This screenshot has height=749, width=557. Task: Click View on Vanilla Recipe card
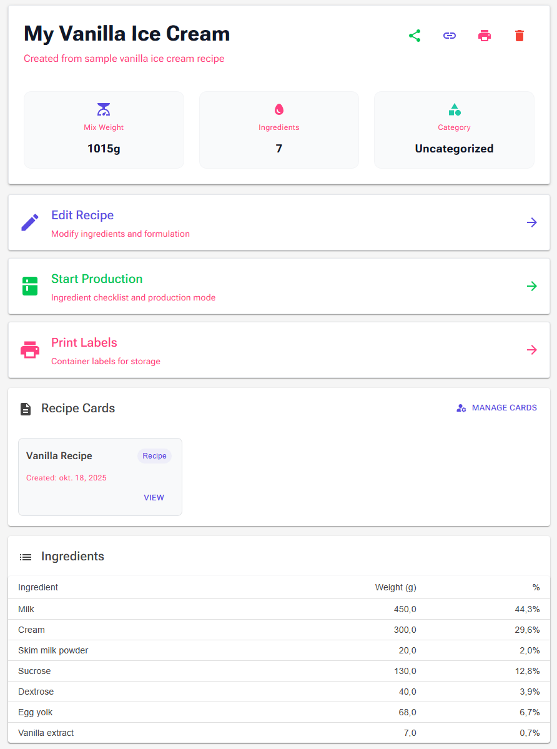pos(154,498)
